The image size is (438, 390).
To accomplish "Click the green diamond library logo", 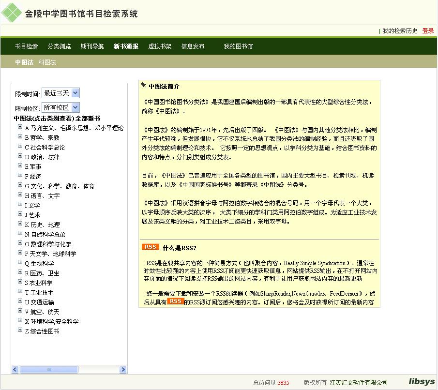I will (11, 13).
